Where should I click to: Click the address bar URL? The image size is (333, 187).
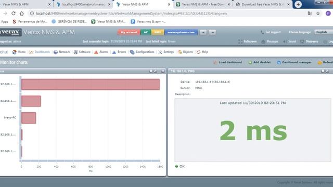click(131, 14)
